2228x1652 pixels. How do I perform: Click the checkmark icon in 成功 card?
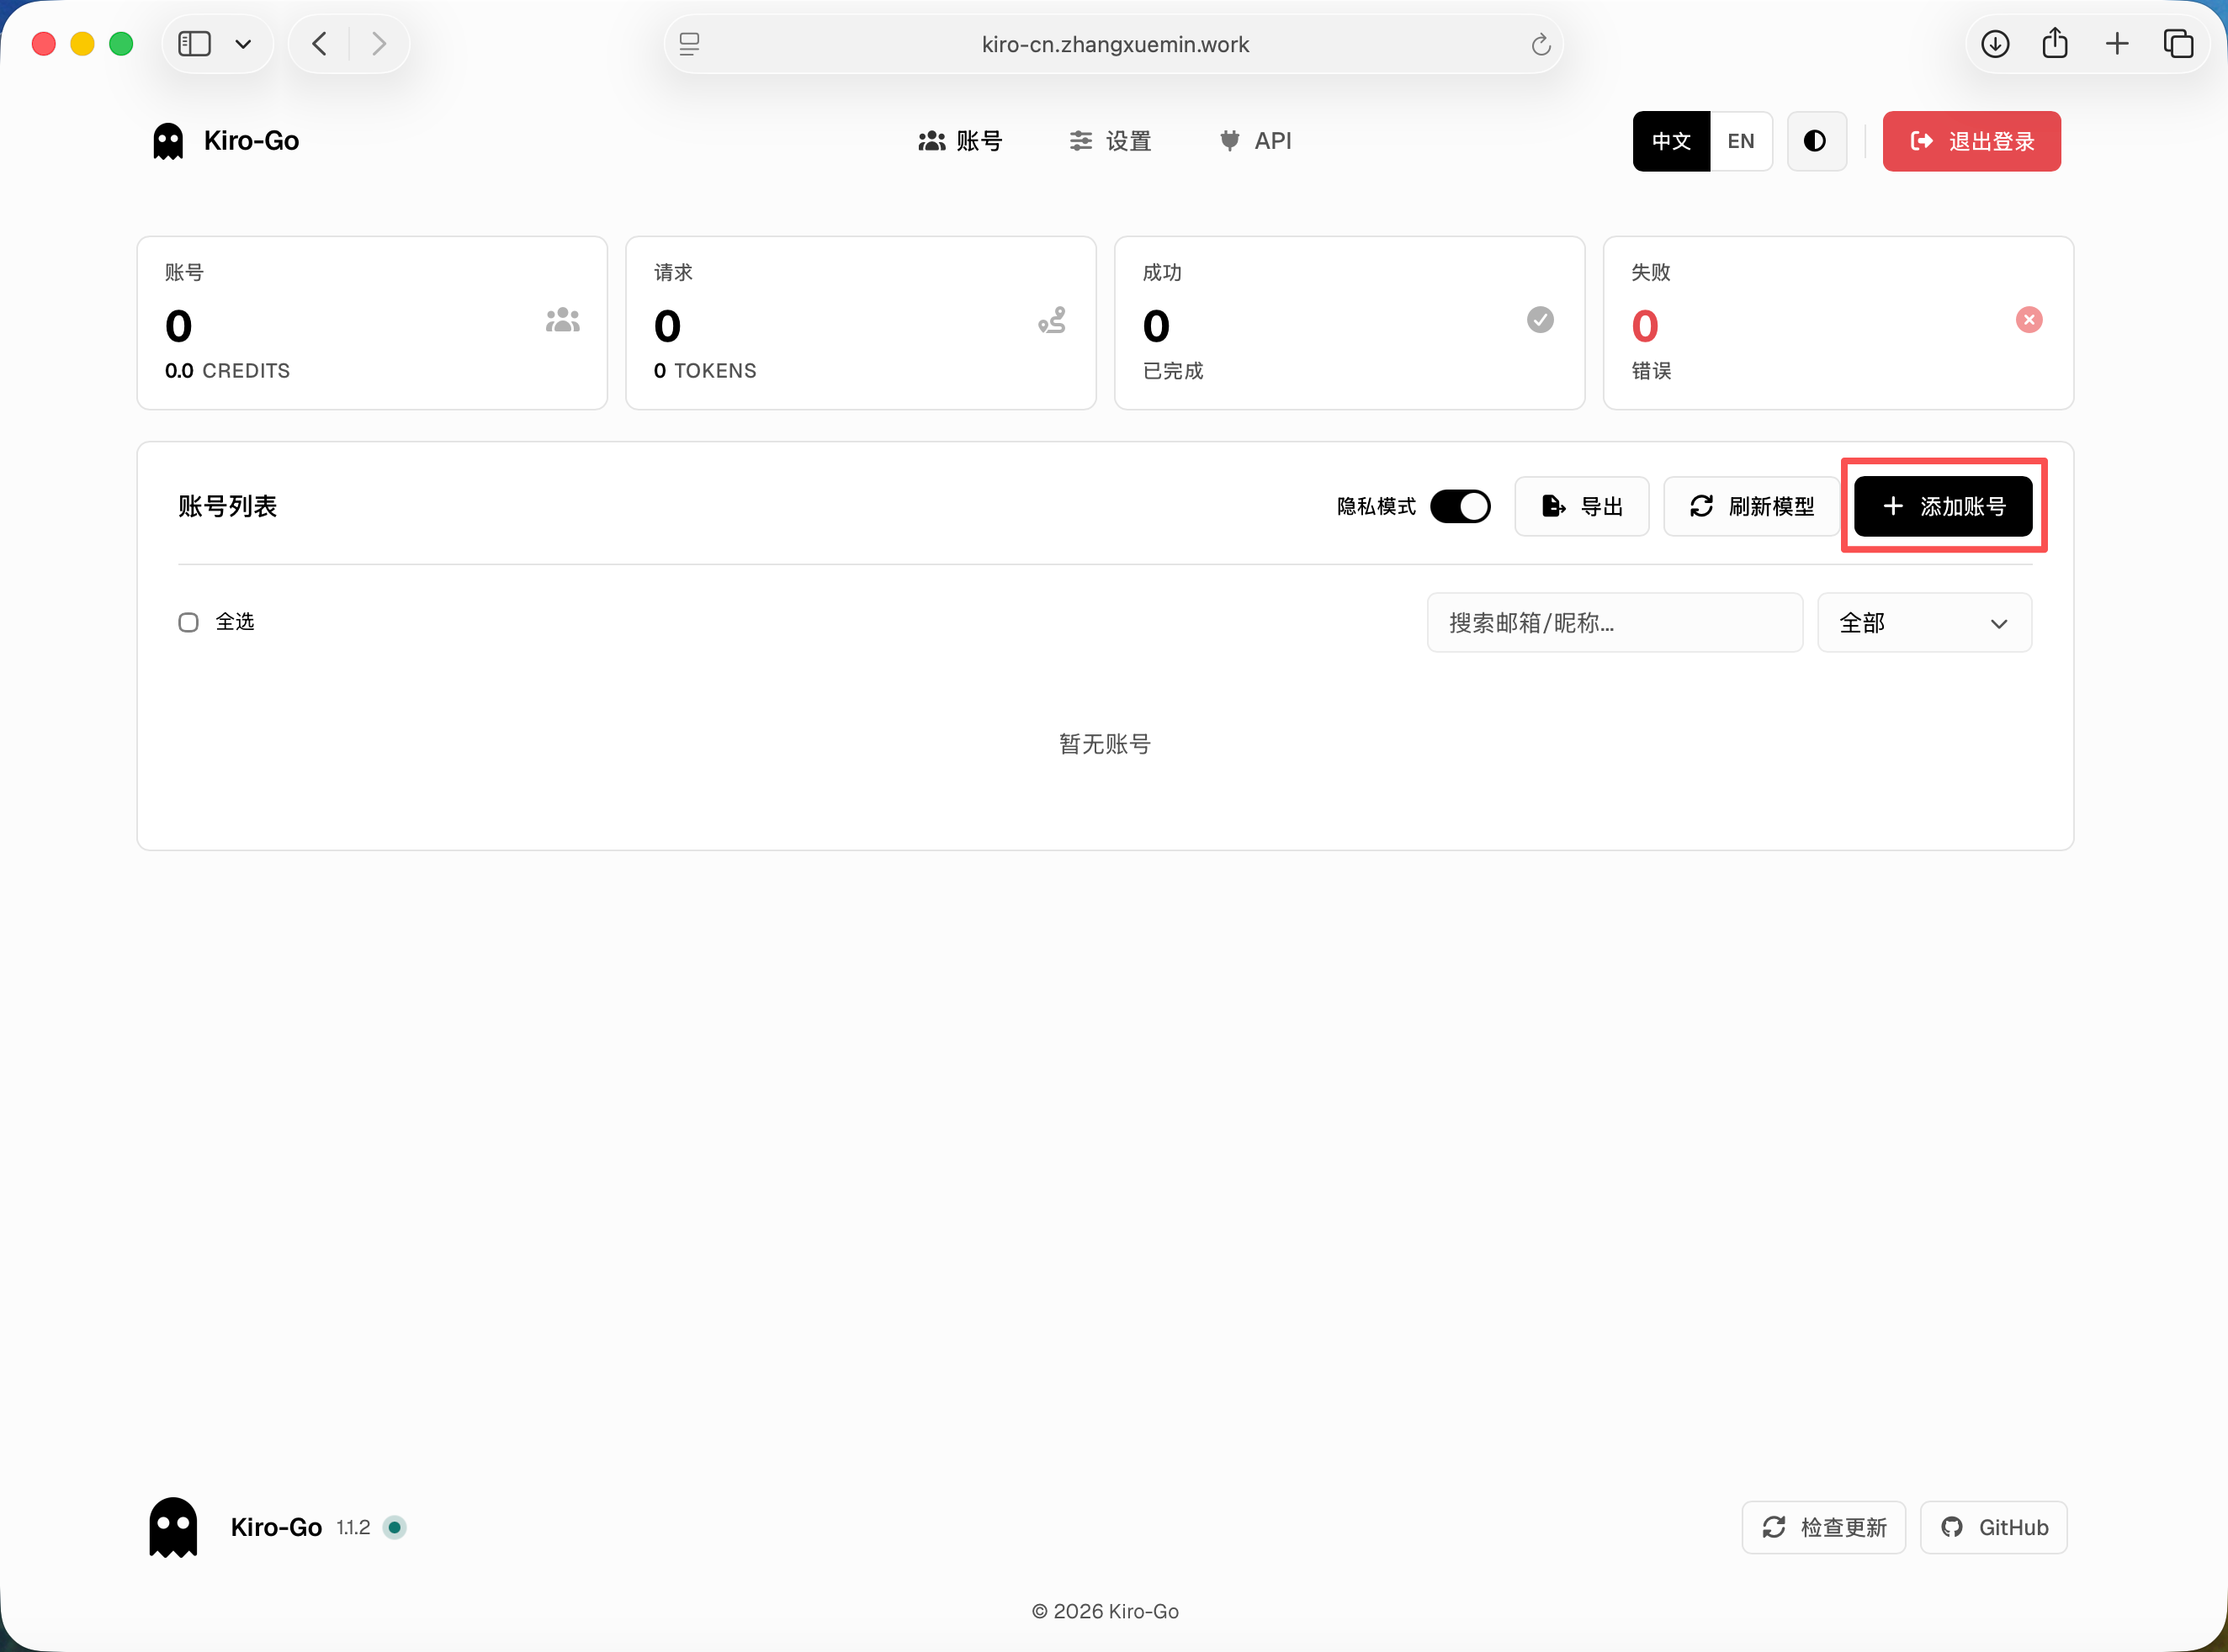[x=1540, y=320]
